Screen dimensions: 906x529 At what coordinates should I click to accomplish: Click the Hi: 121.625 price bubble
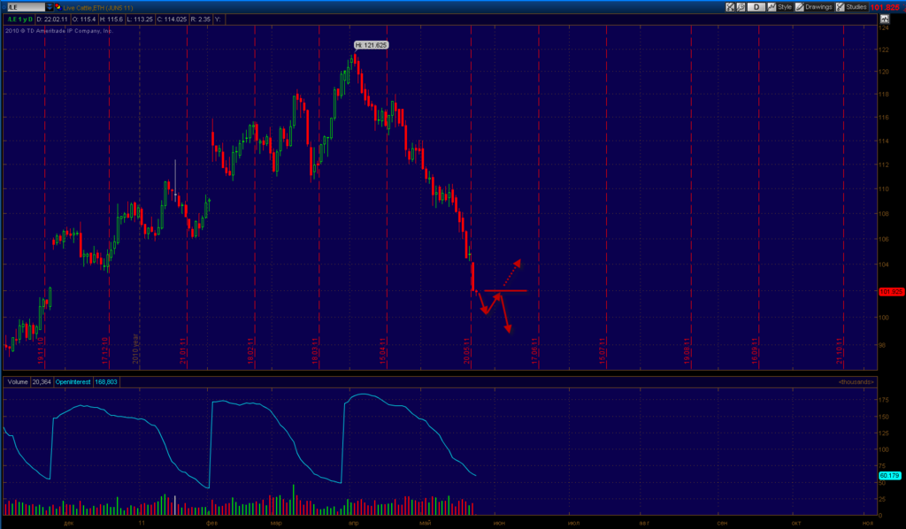(371, 45)
